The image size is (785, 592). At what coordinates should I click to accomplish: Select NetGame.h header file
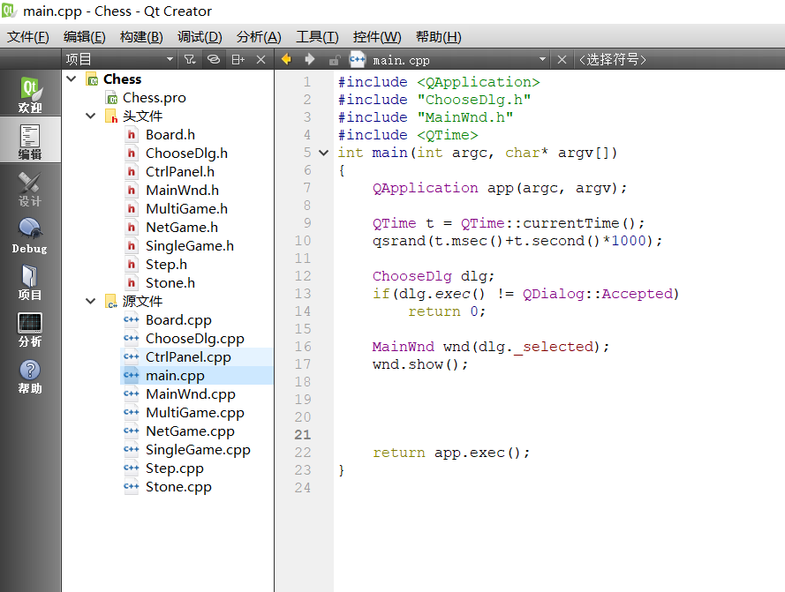tap(182, 228)
